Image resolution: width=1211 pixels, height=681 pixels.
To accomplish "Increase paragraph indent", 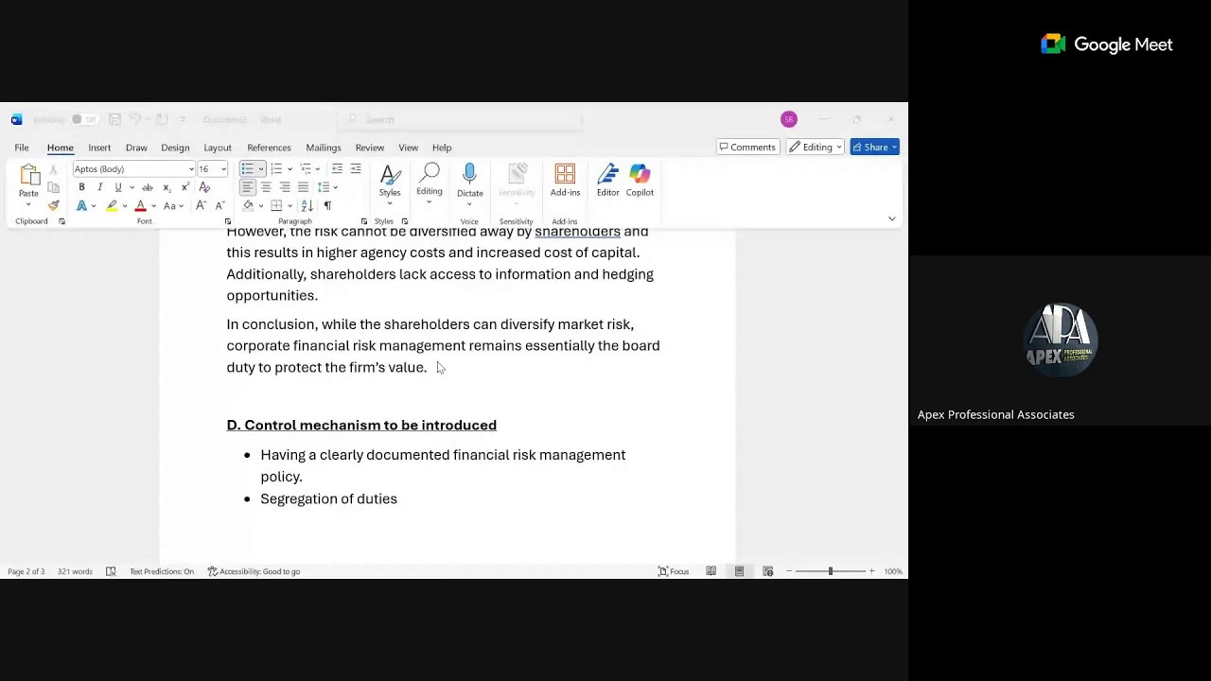I will 356,168.
